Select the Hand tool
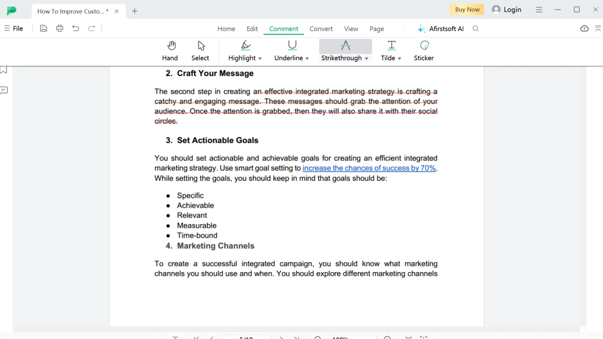 [x=170, y=51]
